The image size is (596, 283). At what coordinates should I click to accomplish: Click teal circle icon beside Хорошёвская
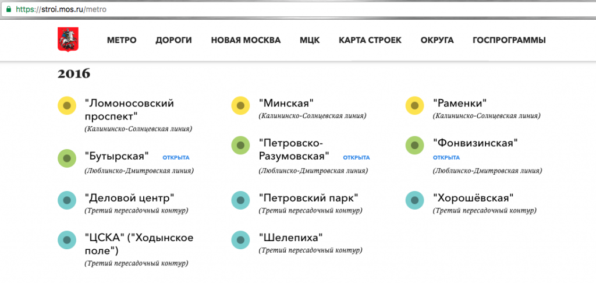coord(414,200)
